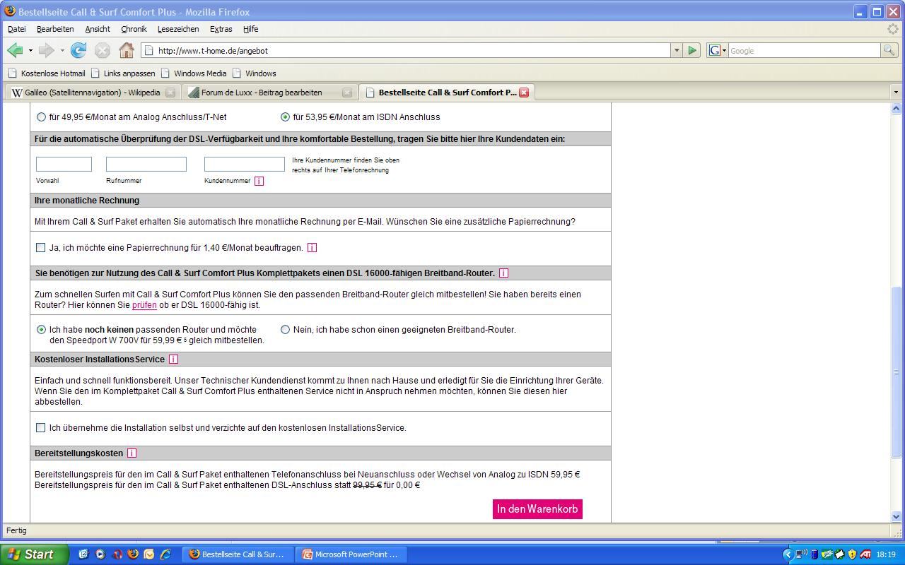Click the page scrollbar up arrow
Image resolution: width=905 pixels, height=565 pixels.
point(896,108)
